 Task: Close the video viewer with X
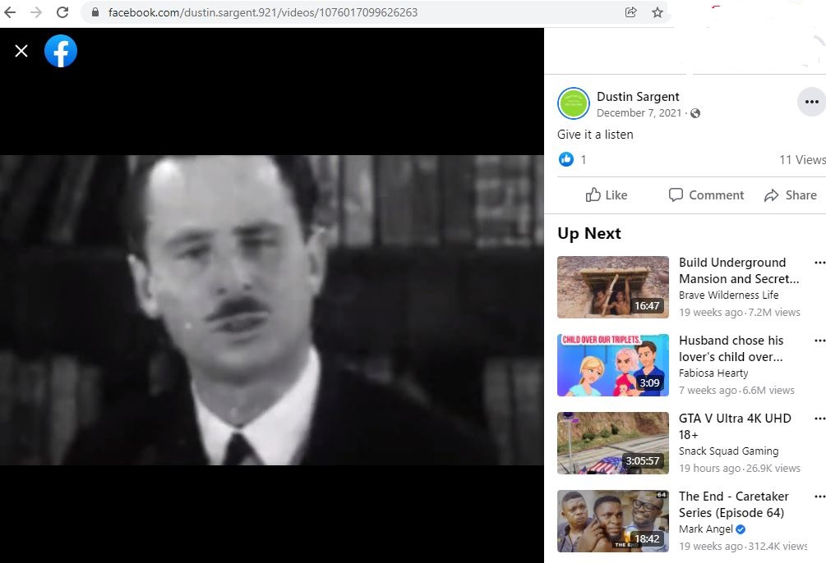[21, 51]
